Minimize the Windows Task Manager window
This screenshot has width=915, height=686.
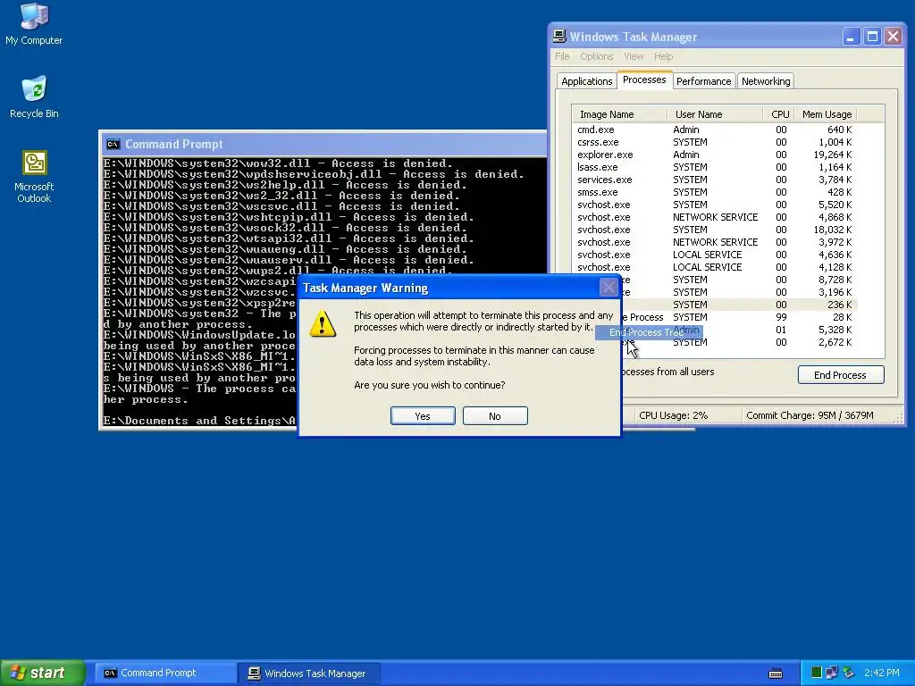coord(852,37)
